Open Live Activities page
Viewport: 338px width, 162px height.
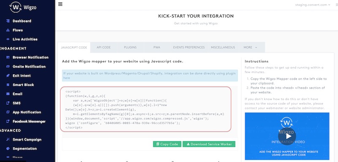click(25, 39)
